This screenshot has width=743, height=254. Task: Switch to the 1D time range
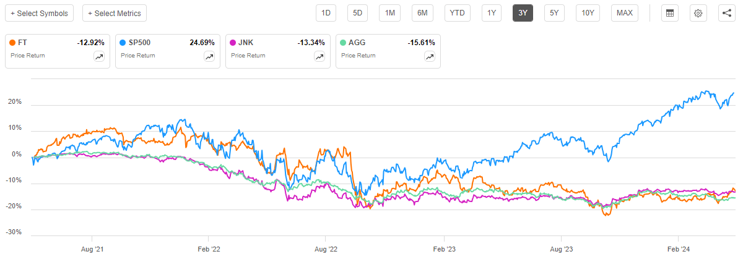[326, 13]
